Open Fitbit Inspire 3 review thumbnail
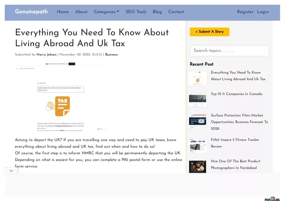Screen dimensions: 285x201 tap(197, 146)
